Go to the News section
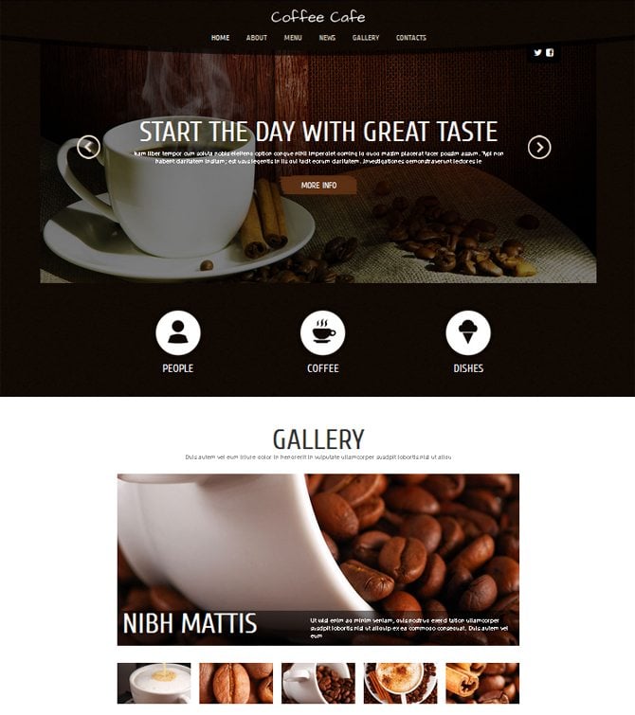Screen dimensions: 635x715 coord(327,38)
